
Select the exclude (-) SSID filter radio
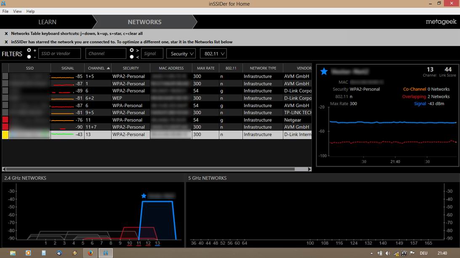coord(29,56)
